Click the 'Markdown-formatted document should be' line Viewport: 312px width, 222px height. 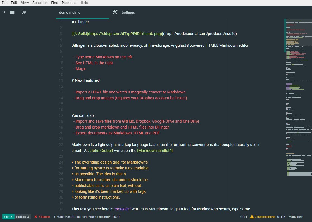110,180
